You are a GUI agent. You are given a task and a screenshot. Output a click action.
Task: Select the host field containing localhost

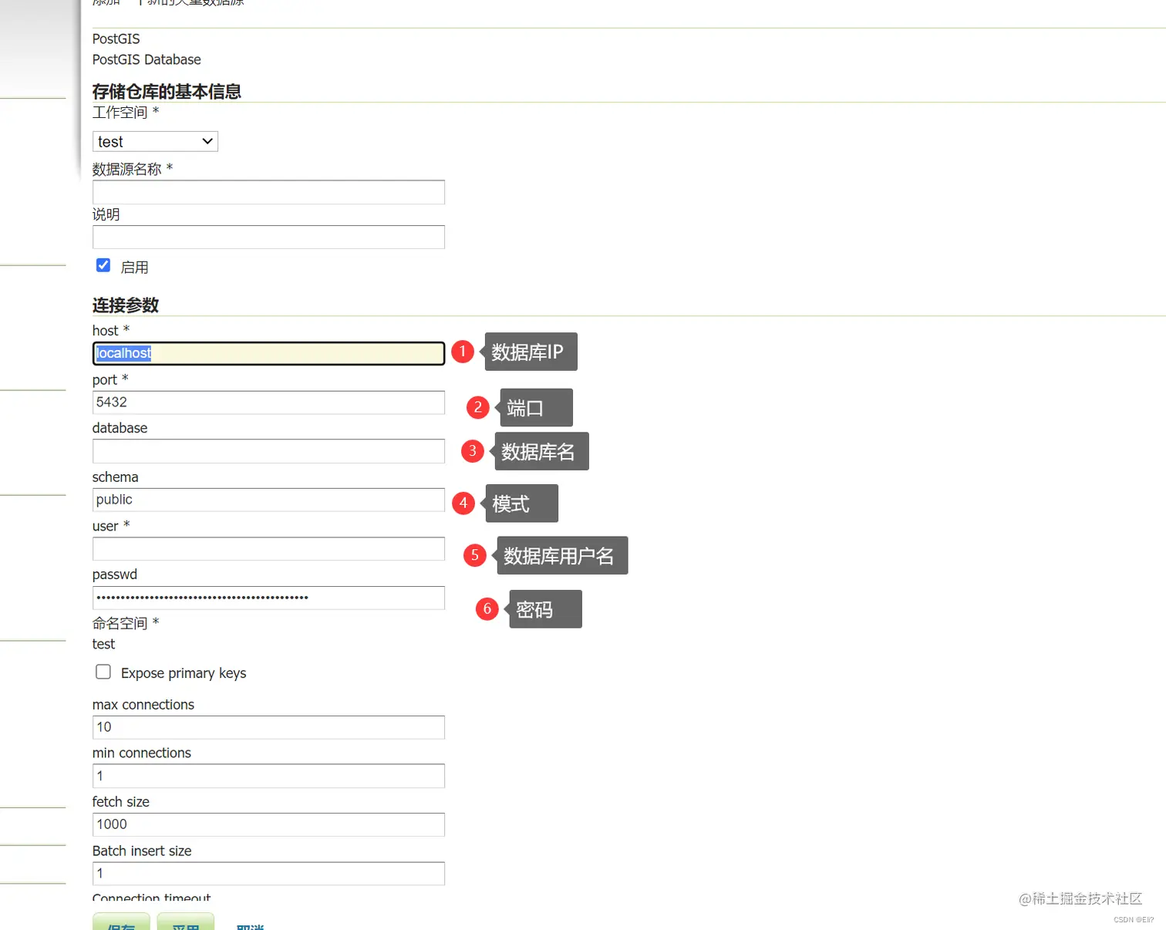(268, 353)
